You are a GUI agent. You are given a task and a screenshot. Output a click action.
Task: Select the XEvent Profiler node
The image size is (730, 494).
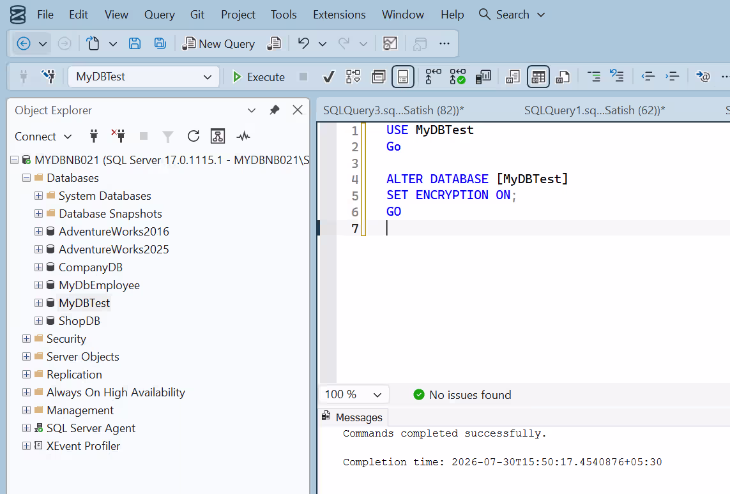click(83, 446)
